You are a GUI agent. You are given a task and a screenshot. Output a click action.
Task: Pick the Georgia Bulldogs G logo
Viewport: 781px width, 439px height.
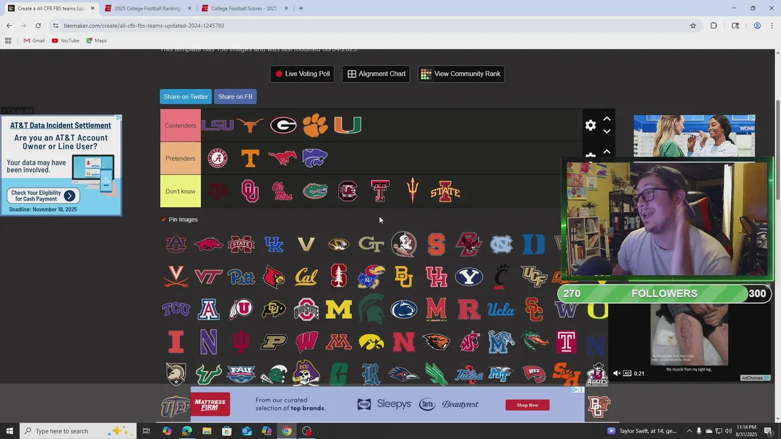click(x=283, y=125)
